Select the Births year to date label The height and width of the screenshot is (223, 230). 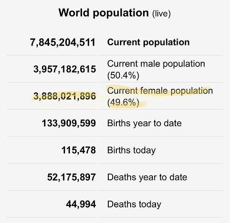[x=144, y=124]
